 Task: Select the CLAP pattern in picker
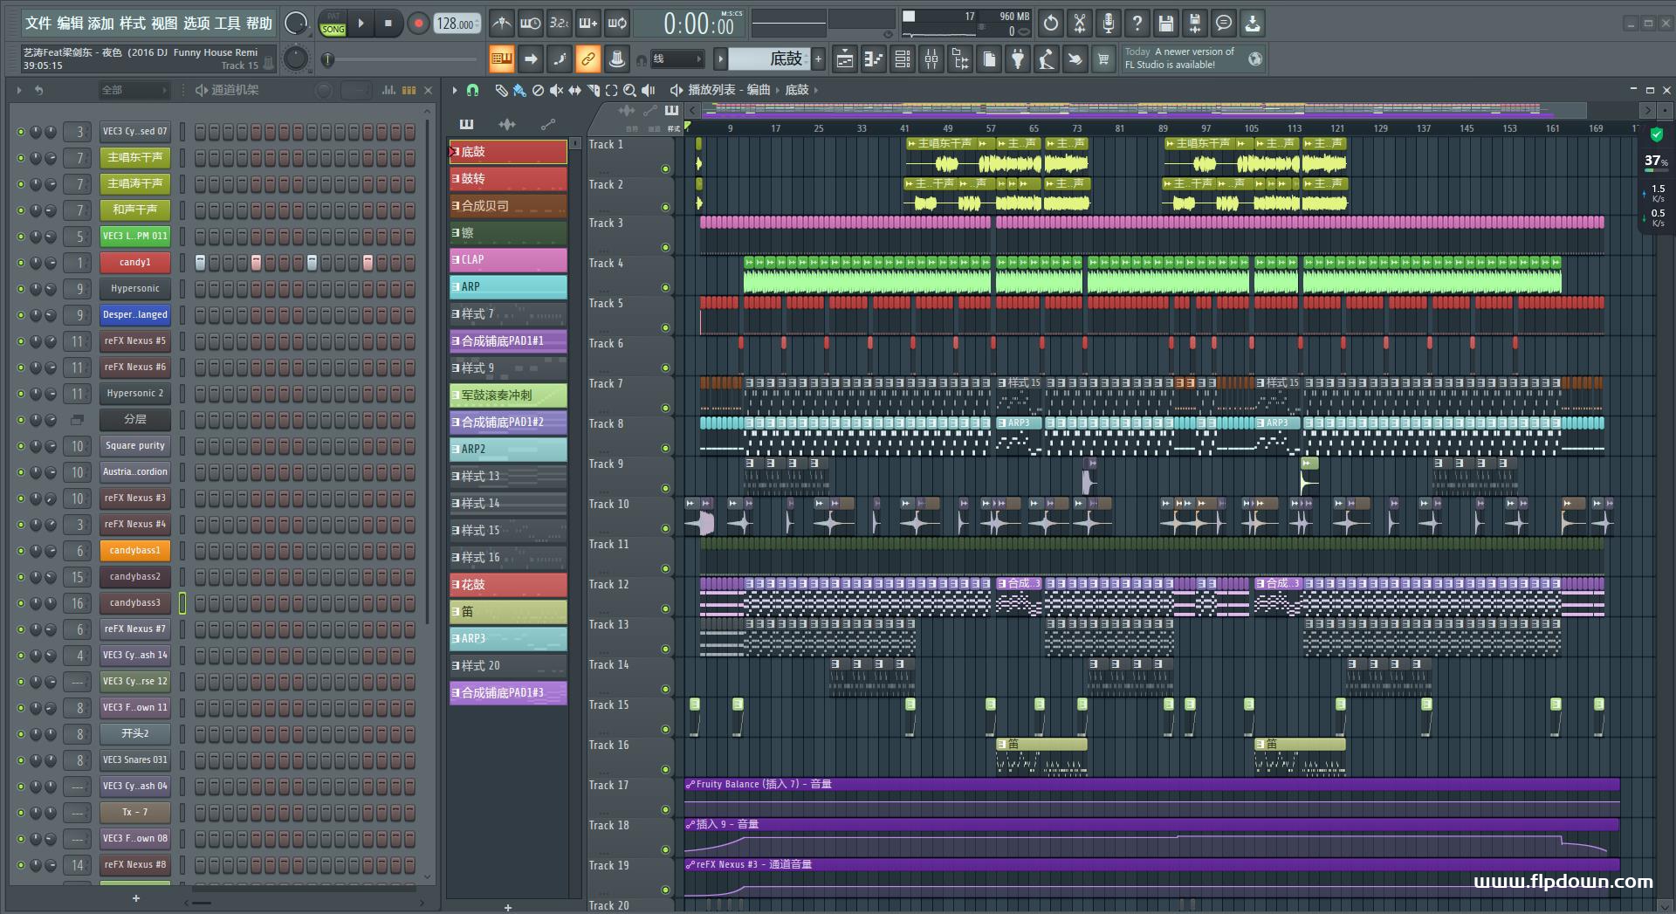(508, 260)
